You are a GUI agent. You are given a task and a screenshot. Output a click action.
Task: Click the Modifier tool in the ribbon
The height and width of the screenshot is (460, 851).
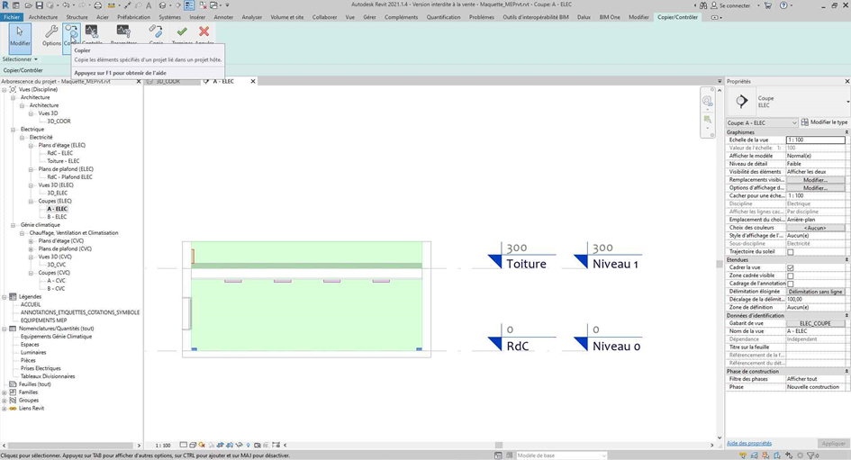click(x=20, y=37)
